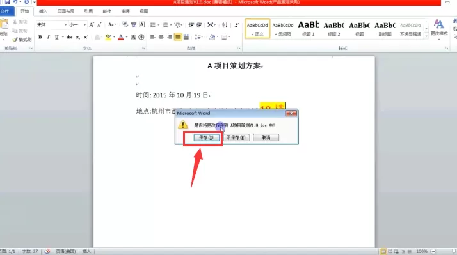Increase paragraph indent
Viewport: 457px width, 255px height.
tap(199, 25)
